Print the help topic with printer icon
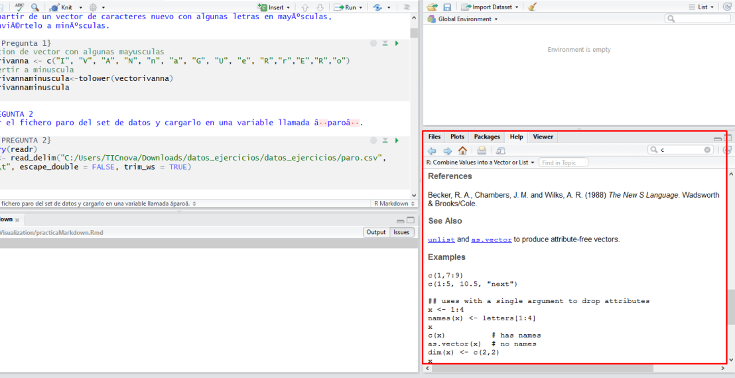The height and width of the screenshot is (378, 735). pyautogui.click(x=482, y=151)
